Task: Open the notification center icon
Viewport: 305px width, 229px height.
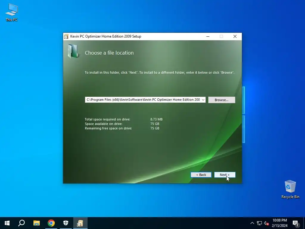Action: click(295, 223)
